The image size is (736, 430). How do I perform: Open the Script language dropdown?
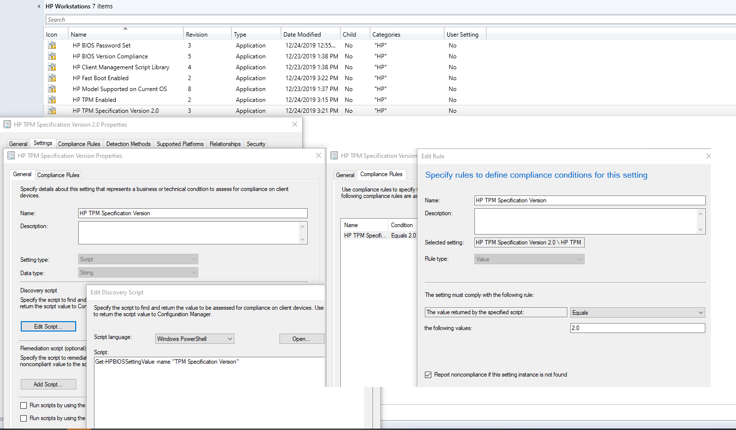(x=195, y=339)
